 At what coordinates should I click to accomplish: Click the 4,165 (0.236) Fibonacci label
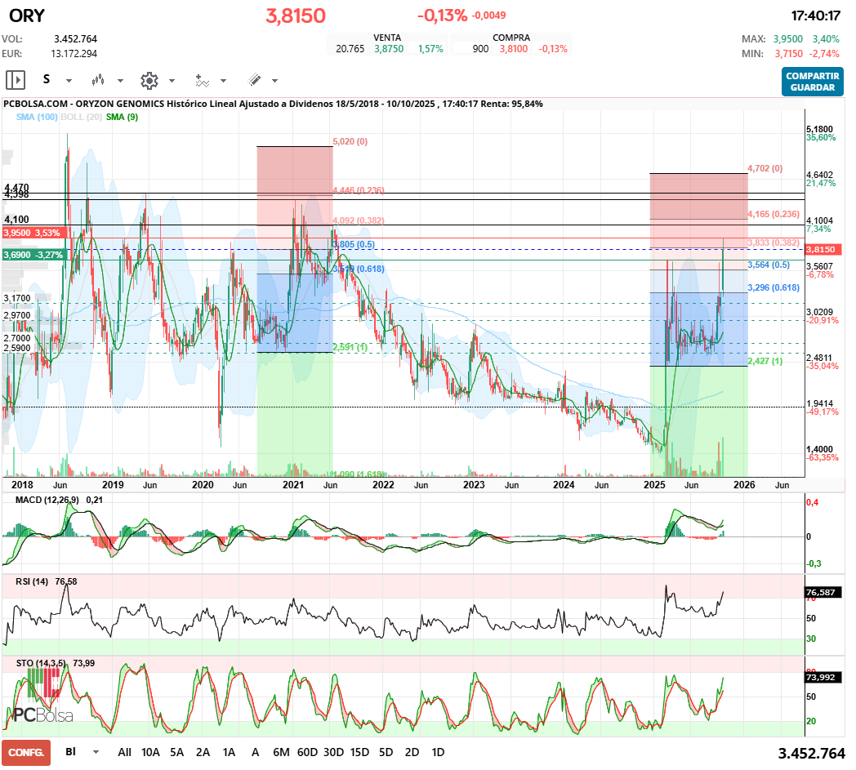tap(774, 214)
